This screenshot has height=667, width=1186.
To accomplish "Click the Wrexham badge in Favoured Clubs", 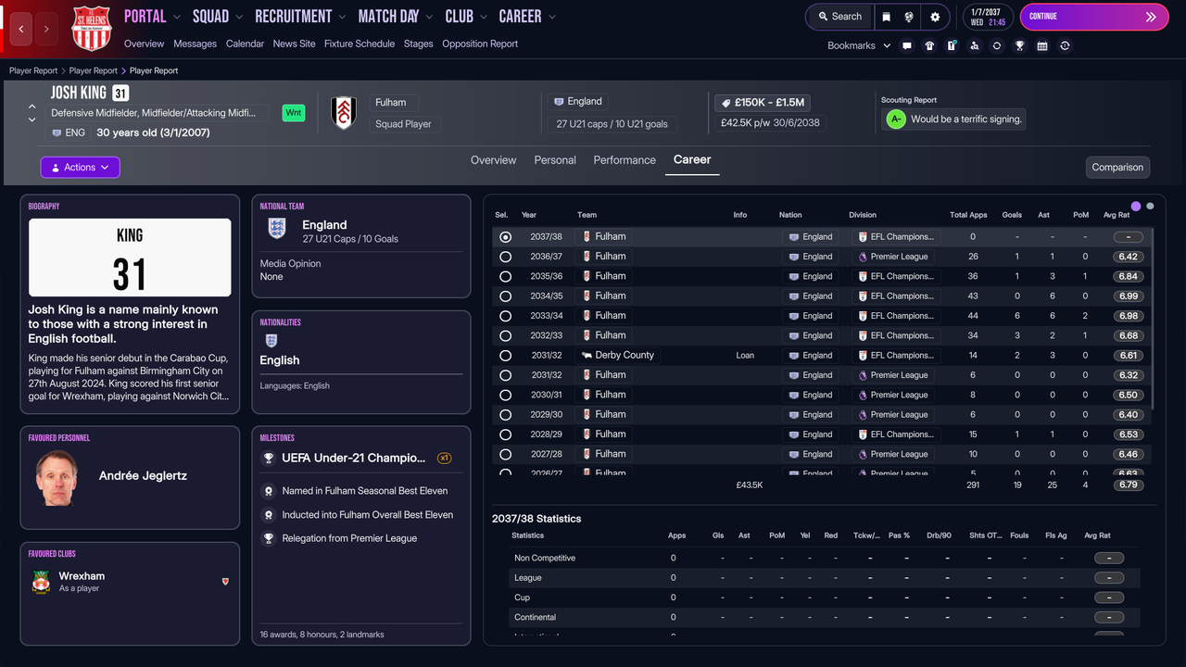I will 41,582.
